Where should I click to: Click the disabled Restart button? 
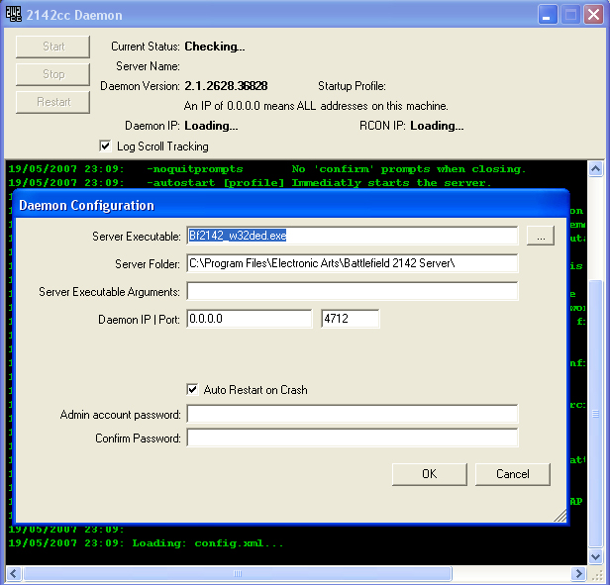click(x=52, y=102)
